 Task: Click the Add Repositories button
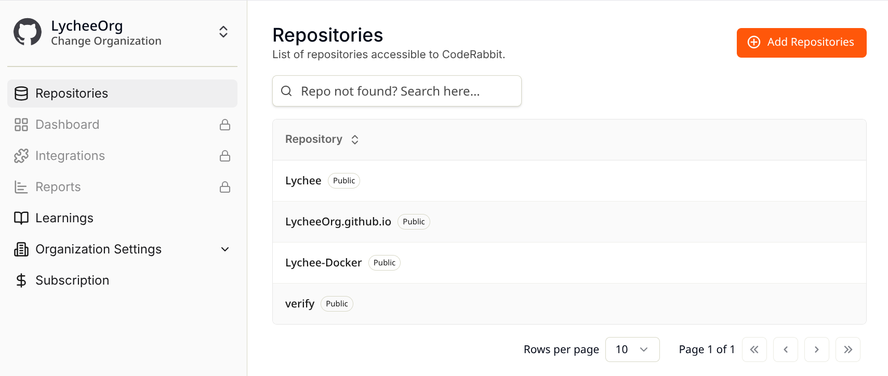[x=801, y=43]
